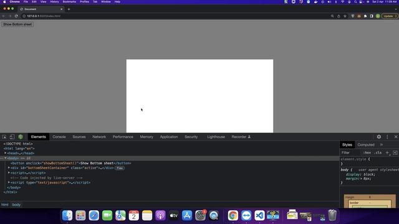Go back with browser back arrow

coord(4,16)
